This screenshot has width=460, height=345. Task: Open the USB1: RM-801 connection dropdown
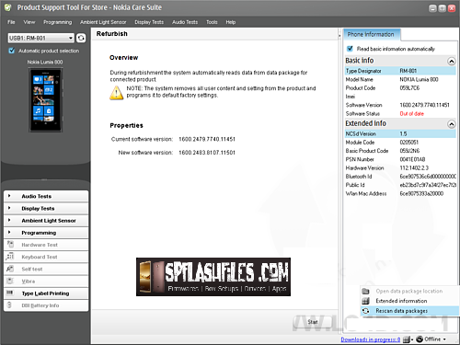tap(40, 38)
